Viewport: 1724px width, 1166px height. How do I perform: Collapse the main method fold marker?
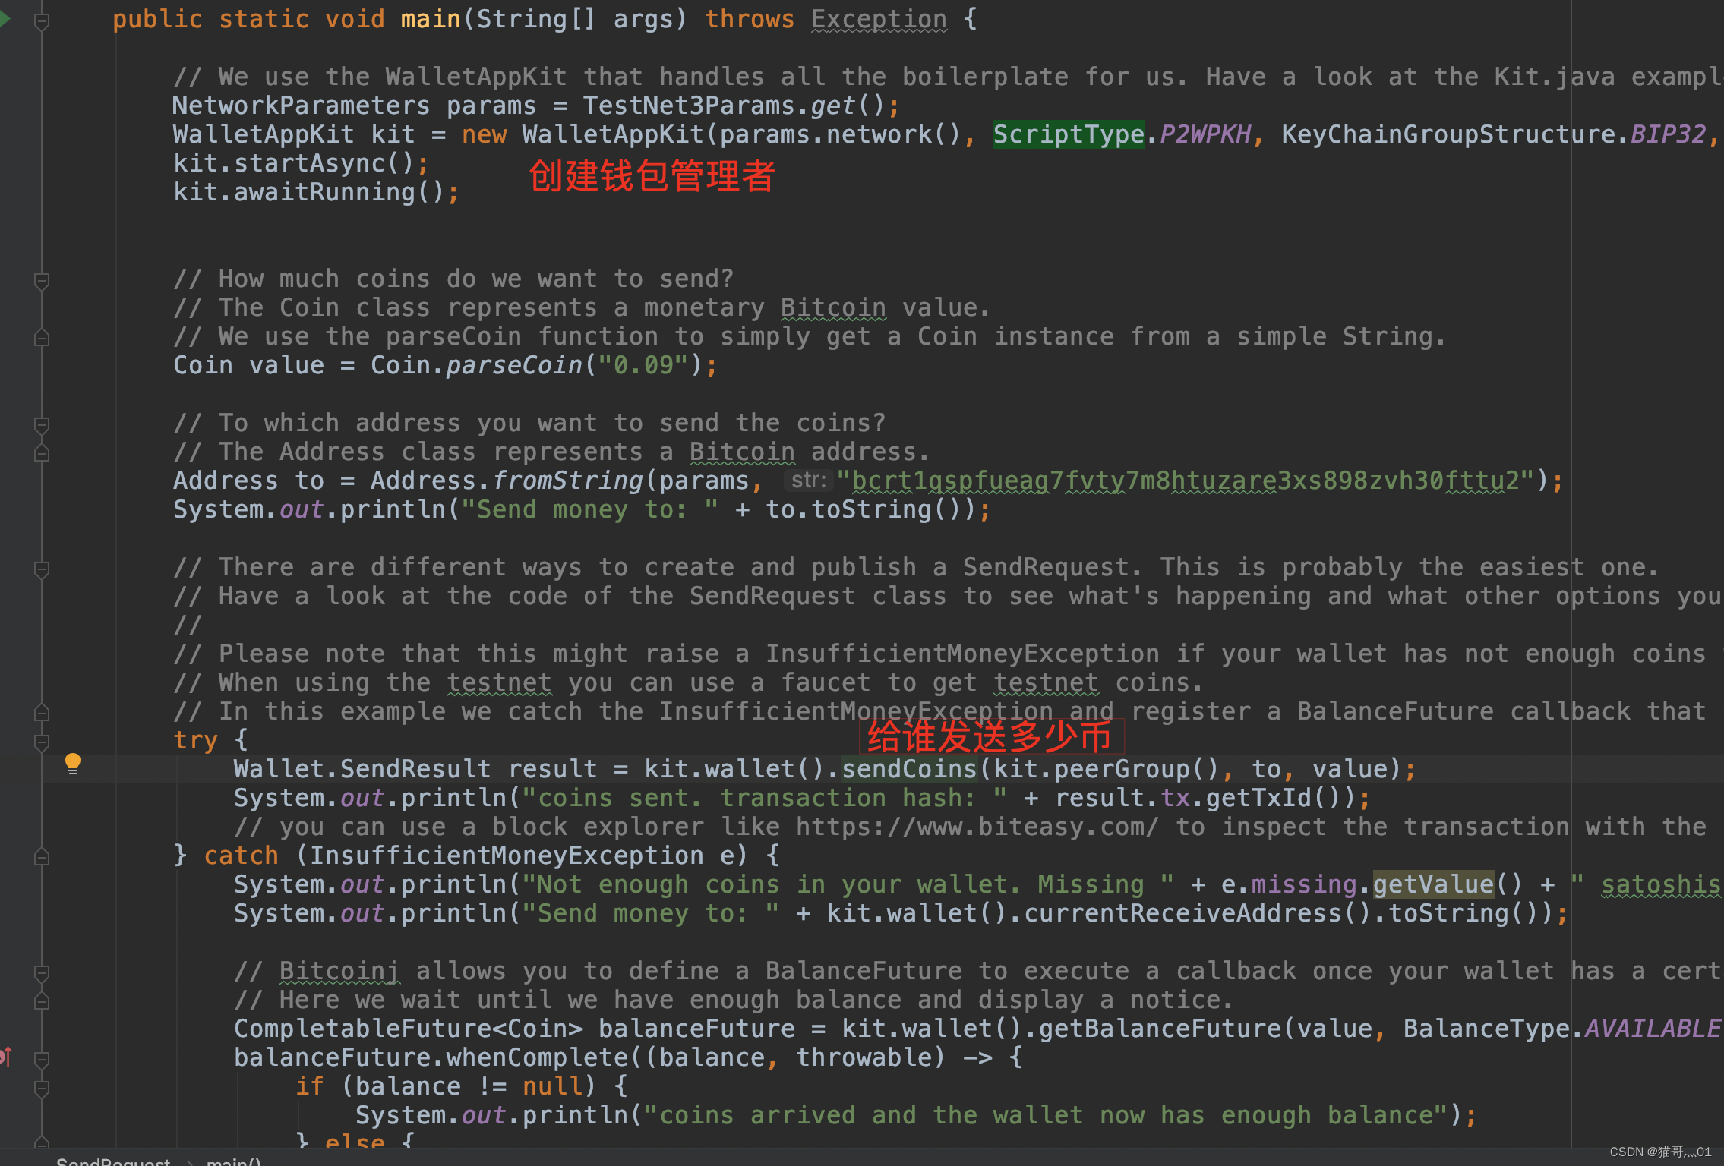(42, 21)
